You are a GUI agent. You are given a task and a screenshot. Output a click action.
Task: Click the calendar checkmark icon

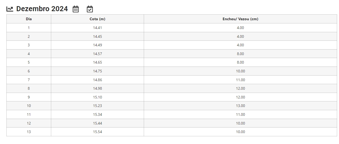click(x=90, y=9)
